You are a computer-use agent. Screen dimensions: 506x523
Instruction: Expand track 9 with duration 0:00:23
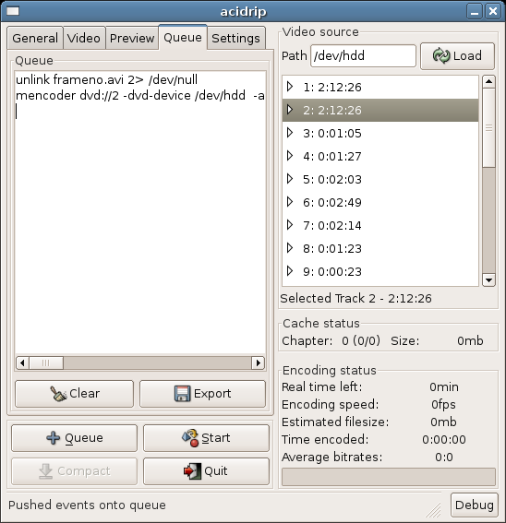(x=290, y=271)
